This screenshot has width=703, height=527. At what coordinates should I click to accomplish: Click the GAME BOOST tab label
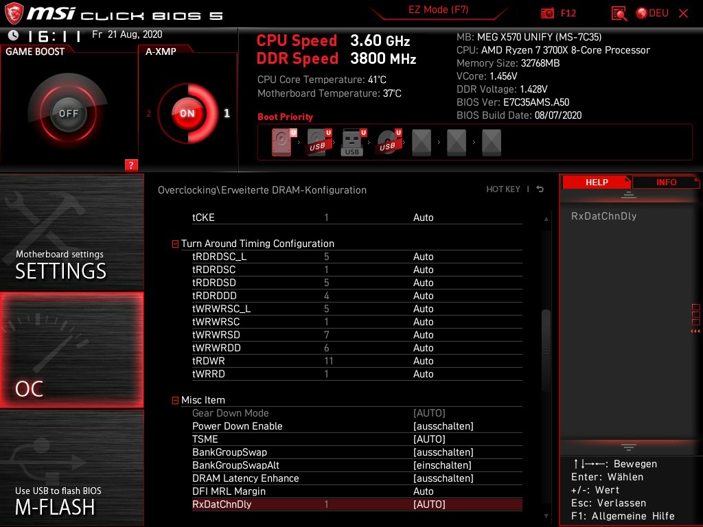pyautogui.click(x=35, y=51)
